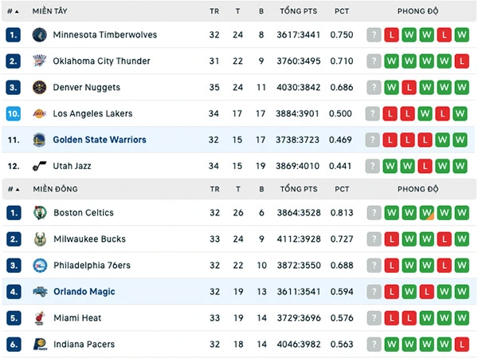Click Oklahoma City Thunder's red L badge
Viewport: 478px width, 359px height.
461,61
